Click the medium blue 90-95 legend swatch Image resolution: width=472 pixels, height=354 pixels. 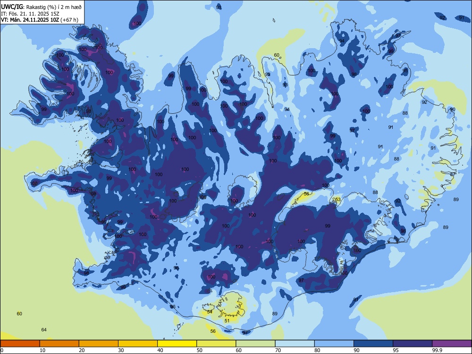coord(373,344)
